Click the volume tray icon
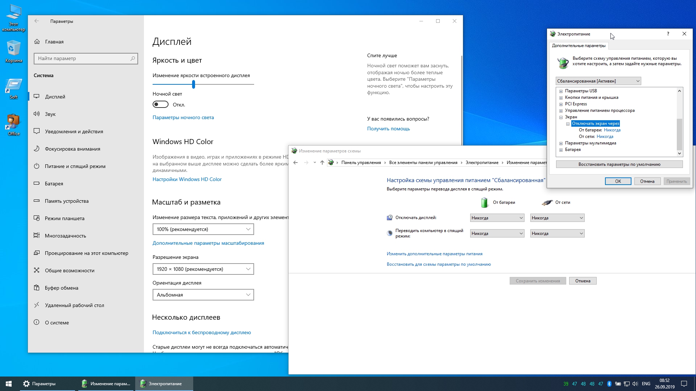Screen dimensions: 696x391 [x=635, y=384]
